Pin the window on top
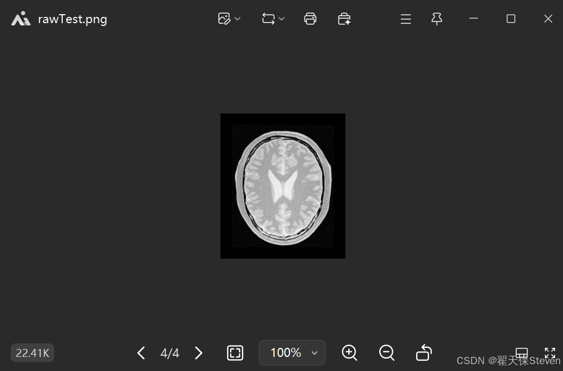The width and height of the screenshot is (563, 371). click(x=436, y=19)
